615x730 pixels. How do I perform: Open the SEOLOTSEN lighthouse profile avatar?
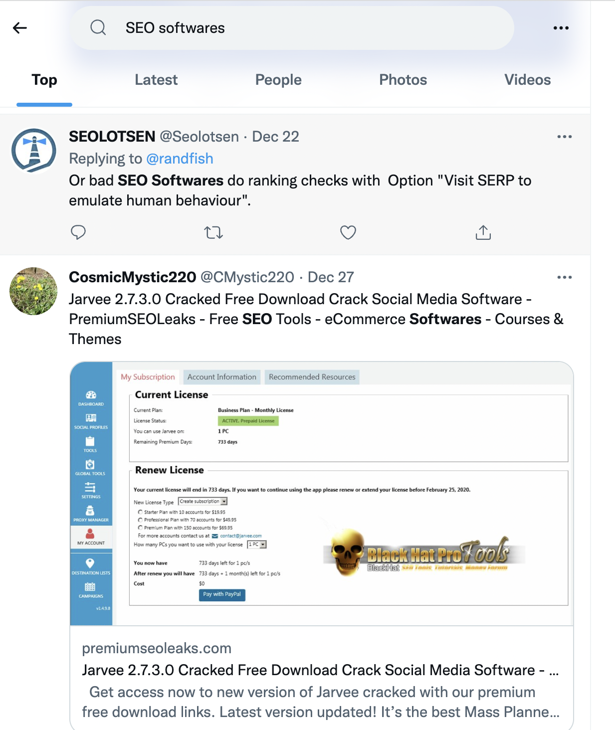[34, 151]
